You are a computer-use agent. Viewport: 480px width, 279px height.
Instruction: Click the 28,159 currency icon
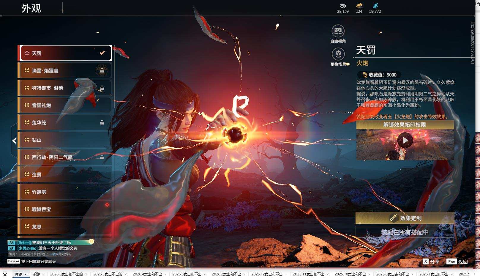click(343, 6)
